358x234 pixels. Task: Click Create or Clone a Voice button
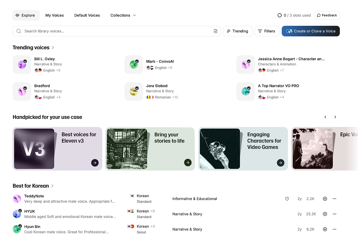[x=310, y=31]
